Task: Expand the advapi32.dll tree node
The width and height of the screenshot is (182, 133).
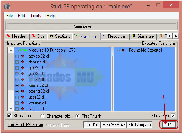Action: (x=17, y=56)
